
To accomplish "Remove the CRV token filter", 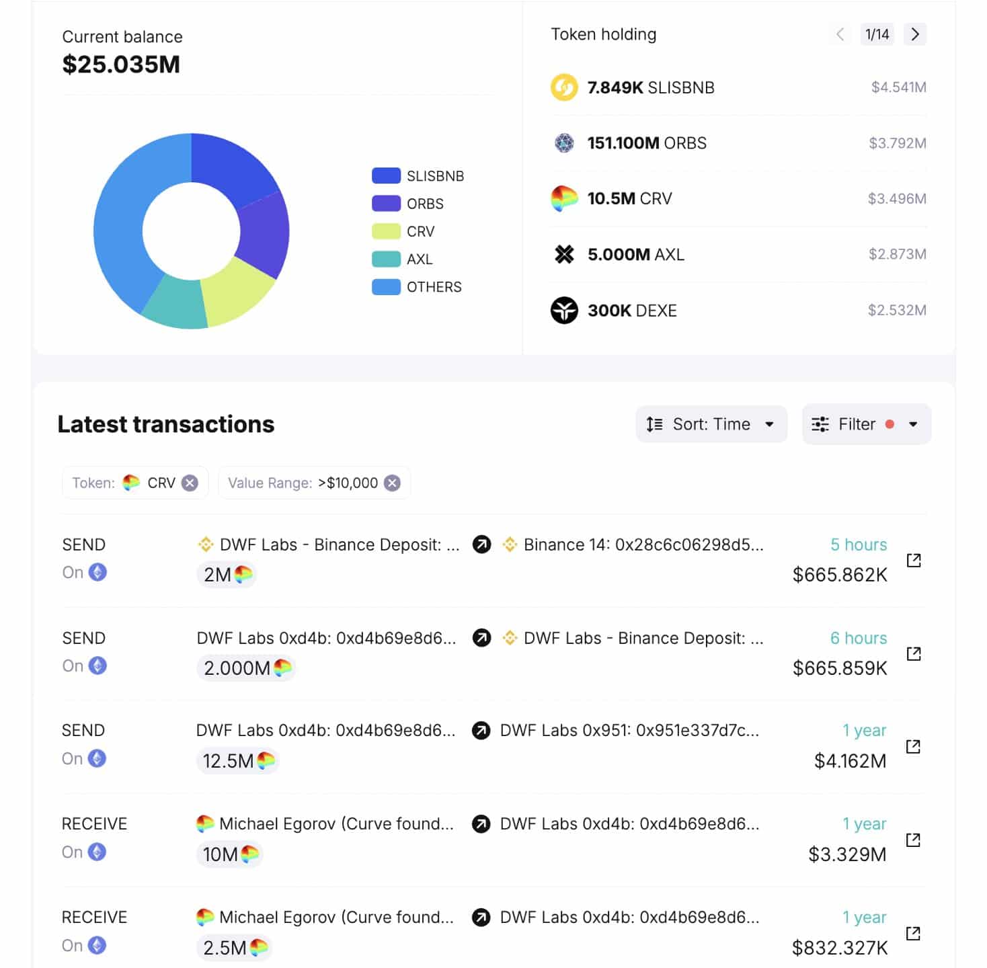I will click(190, 483).
